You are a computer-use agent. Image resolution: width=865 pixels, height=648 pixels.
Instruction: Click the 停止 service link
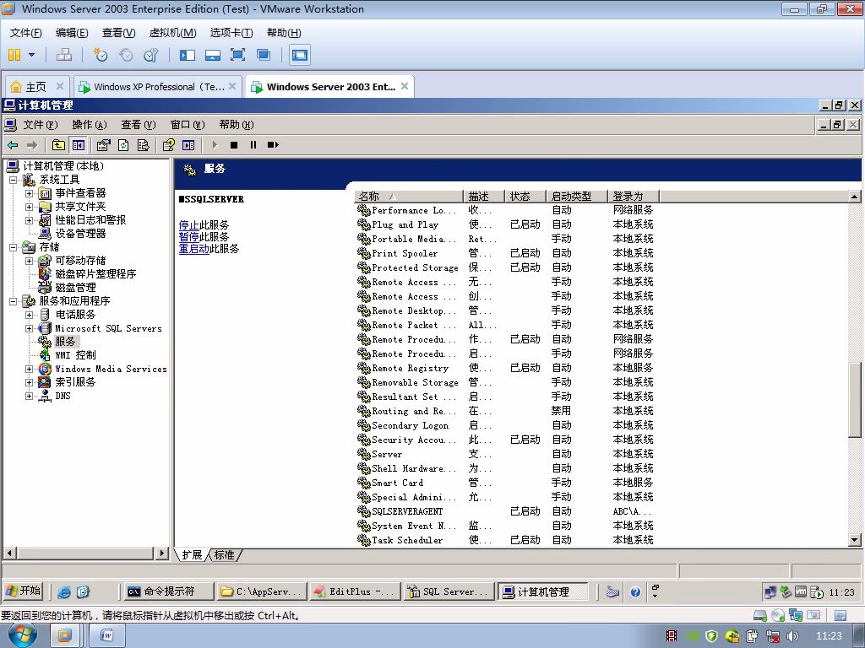[x=188, y=224]
